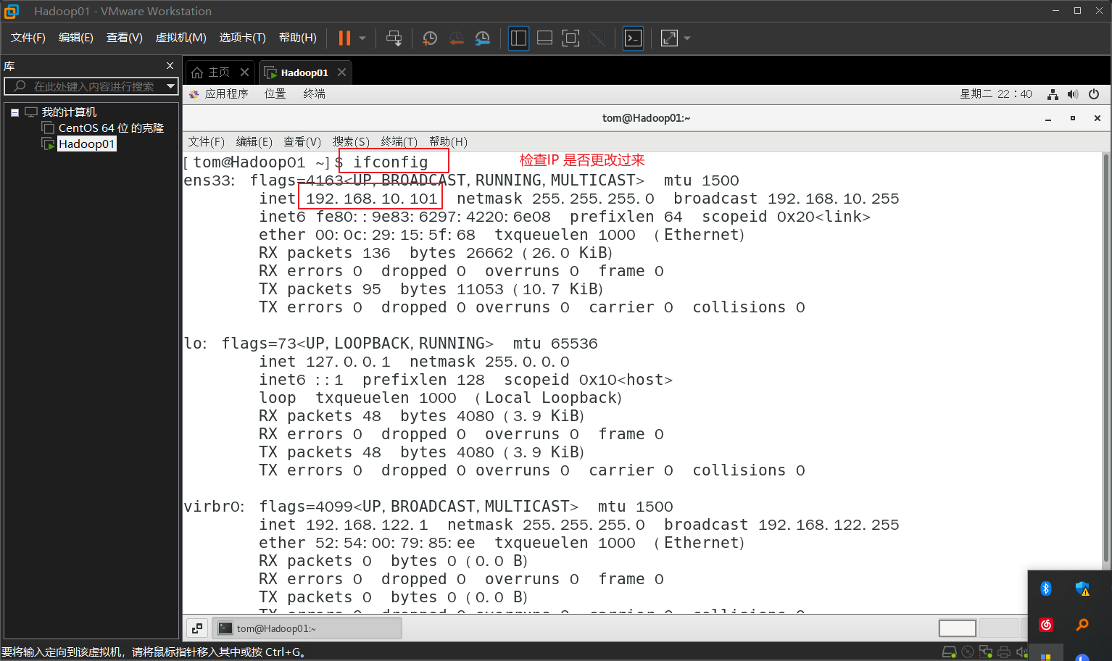Viewport: 1112px width, 661px height.
Task: Open Windows Security tray icon
Action: tap(1082, 589)
